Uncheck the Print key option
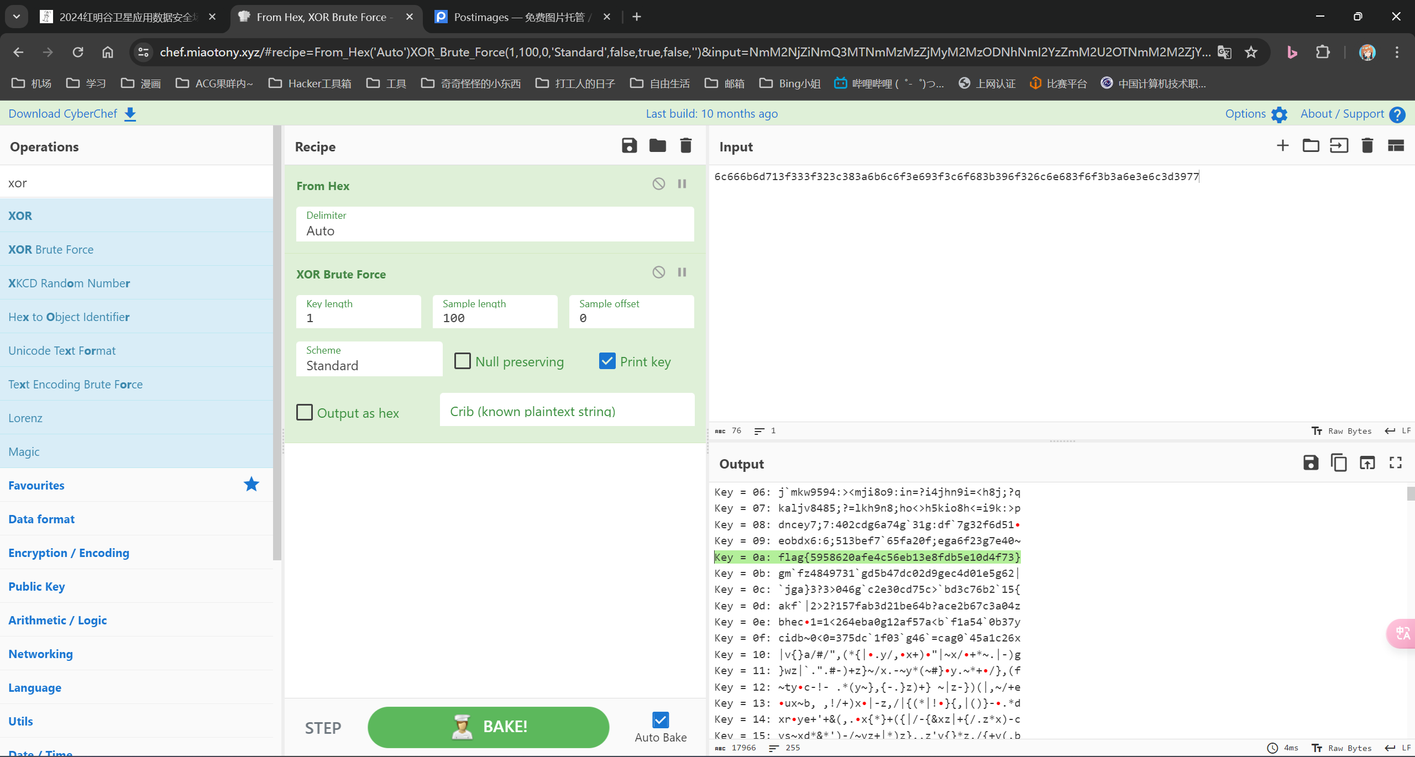 (x=607, y=361)
